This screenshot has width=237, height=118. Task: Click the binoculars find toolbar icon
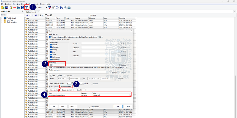pyautogui.click(x=61, y=7)
